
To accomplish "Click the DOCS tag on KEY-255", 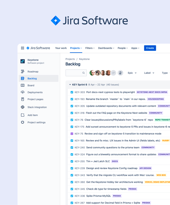I will 115,161.
